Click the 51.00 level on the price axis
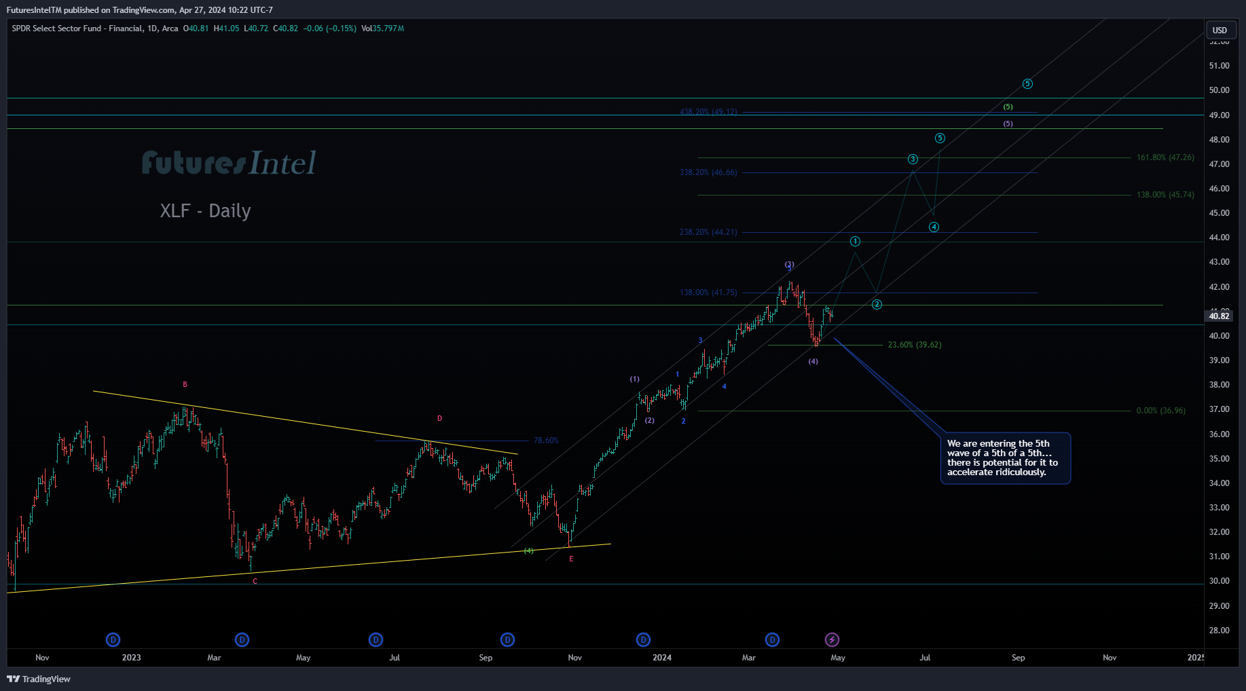This screenshot has width=1246, height=691. (1219, 66)
